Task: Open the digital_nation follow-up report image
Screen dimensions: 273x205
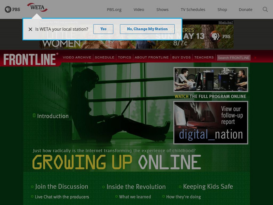Action: tap(211, 123)
